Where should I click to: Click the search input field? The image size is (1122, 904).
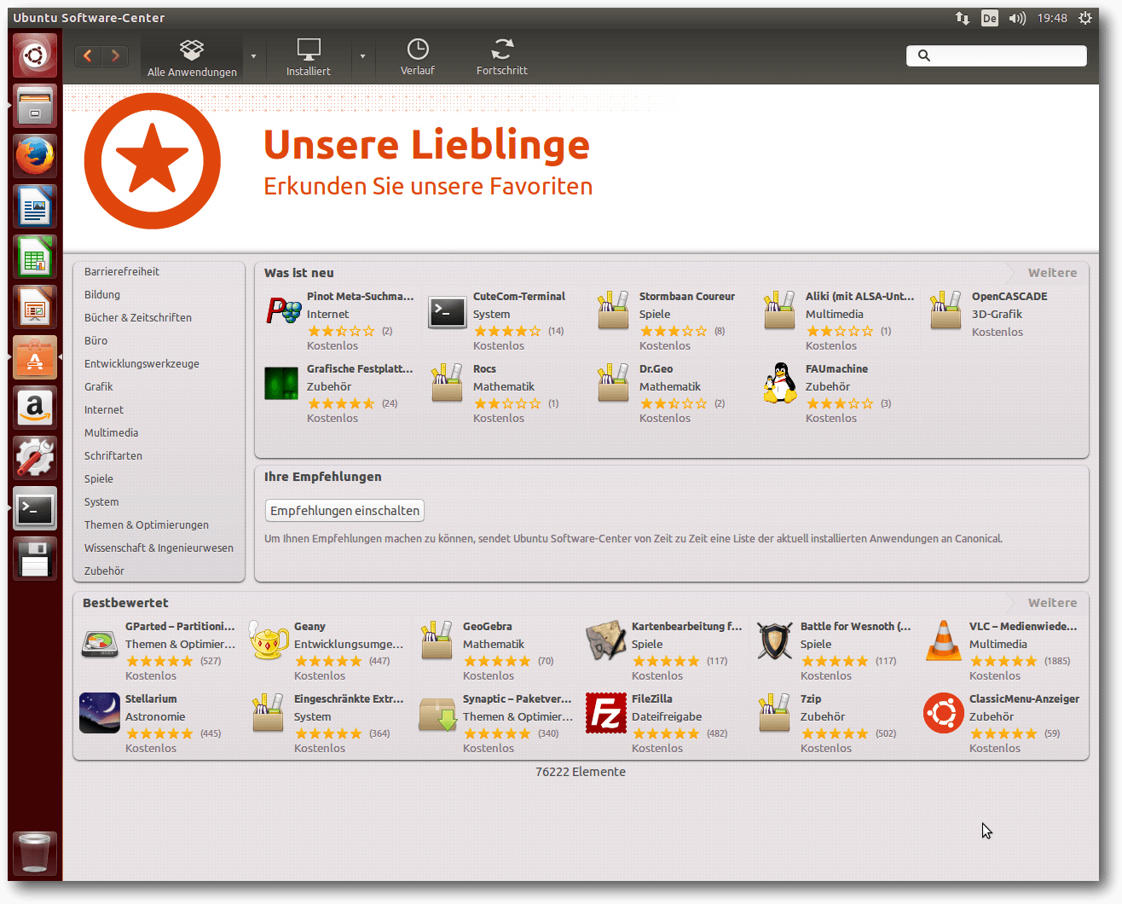click(996, 55)
